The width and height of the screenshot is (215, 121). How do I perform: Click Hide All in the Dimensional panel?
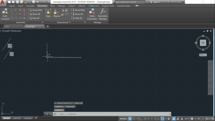(77, 18)
